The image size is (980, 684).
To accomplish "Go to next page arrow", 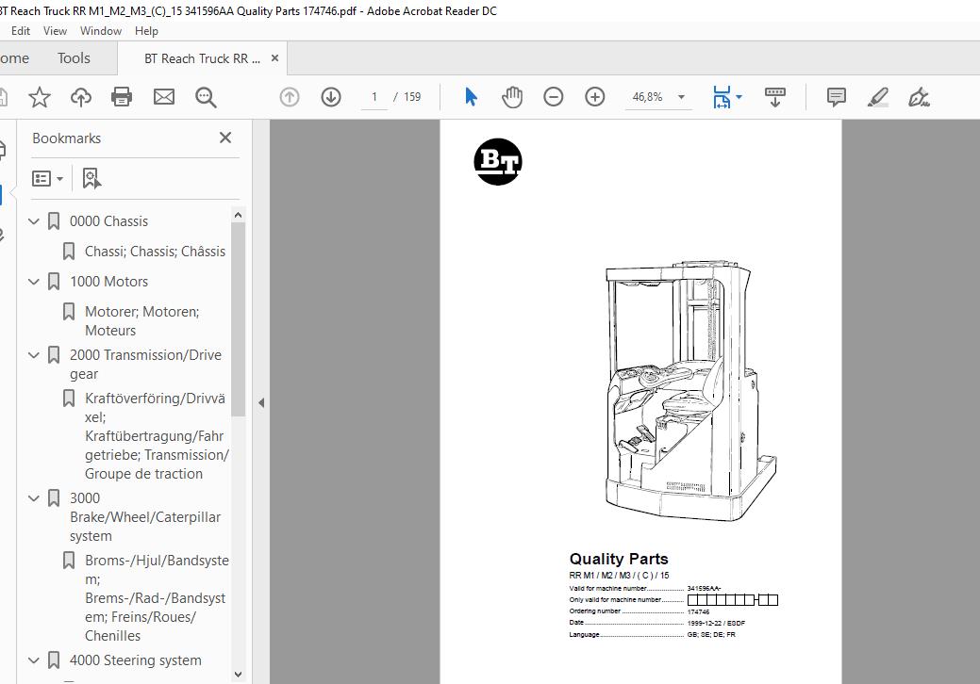I will [x=331, y=97].
